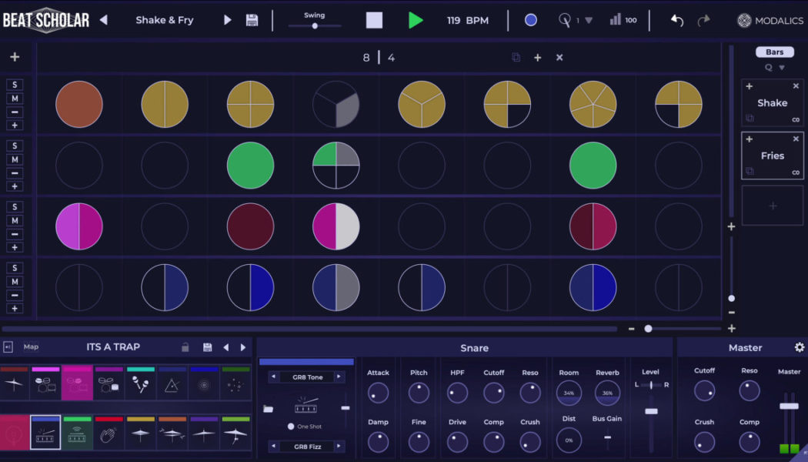This screenshot has height=462, width=808.
Task: Select the Fries pattern
Action: coord(772,156)
